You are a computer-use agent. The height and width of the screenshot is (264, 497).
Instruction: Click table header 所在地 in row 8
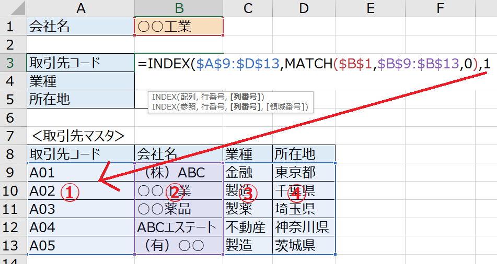pyautogui.click(x=304, y=154)
